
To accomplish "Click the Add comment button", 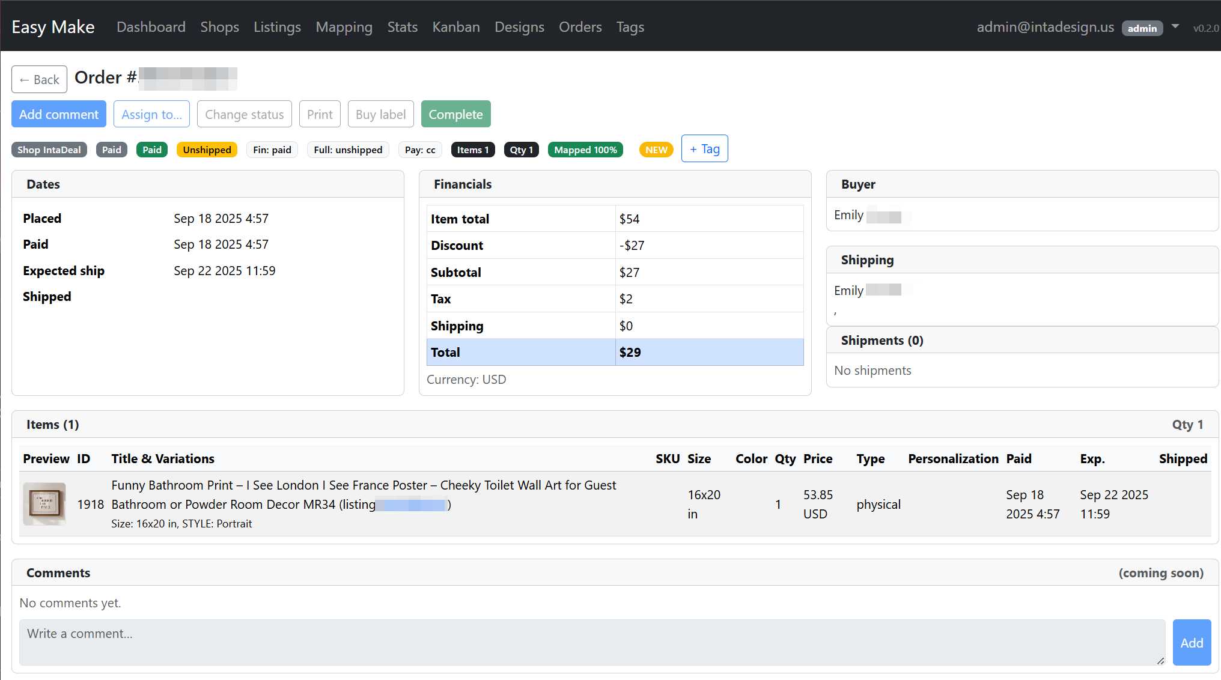I will pos(59,114).
